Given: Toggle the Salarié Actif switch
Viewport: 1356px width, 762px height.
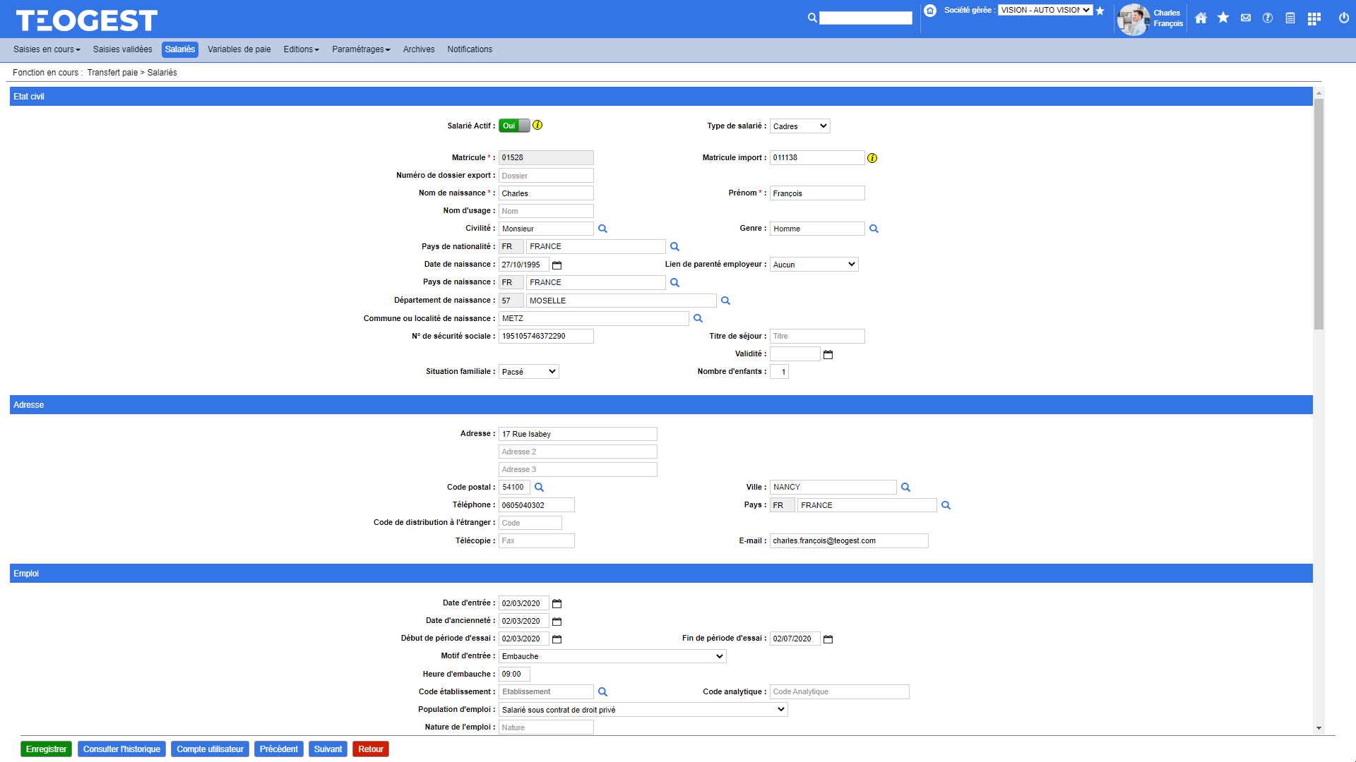Looking at the screenshot, I should 514,126.
